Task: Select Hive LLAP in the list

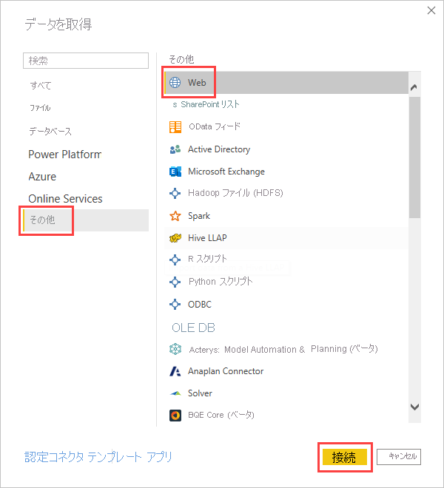Action: tap(207, 238)
